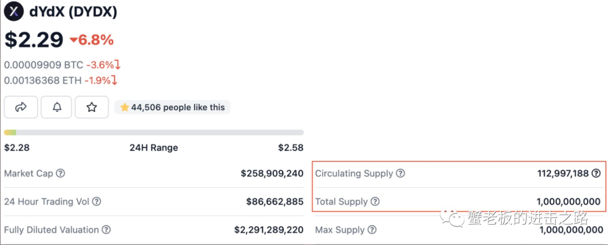Click the $2.29 price value
The height and width of the screenshot is (245, 608).
coord(34,39)
